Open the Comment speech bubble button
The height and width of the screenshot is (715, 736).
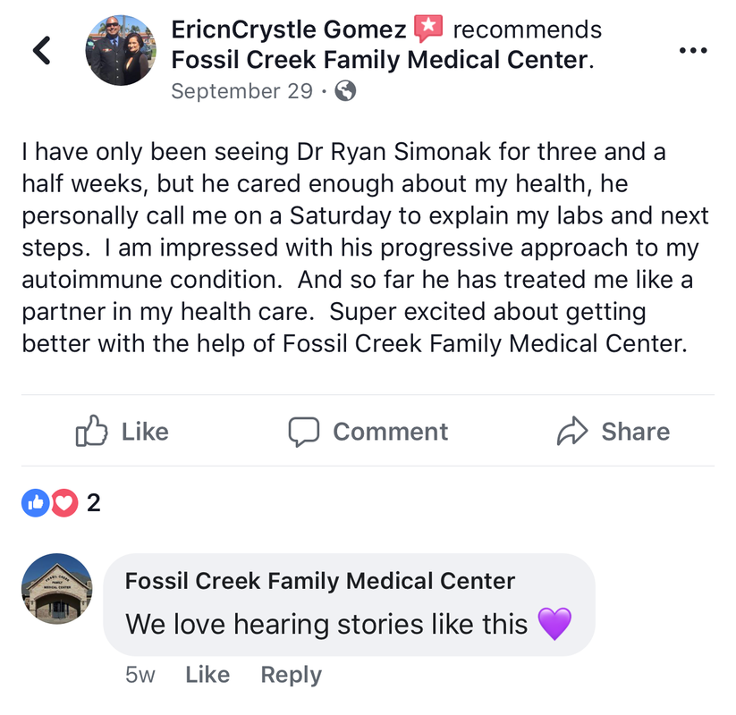click(368, 432)
